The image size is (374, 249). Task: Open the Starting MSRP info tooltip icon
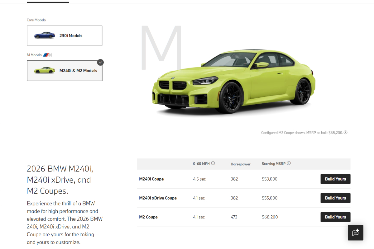coord(289,163)
